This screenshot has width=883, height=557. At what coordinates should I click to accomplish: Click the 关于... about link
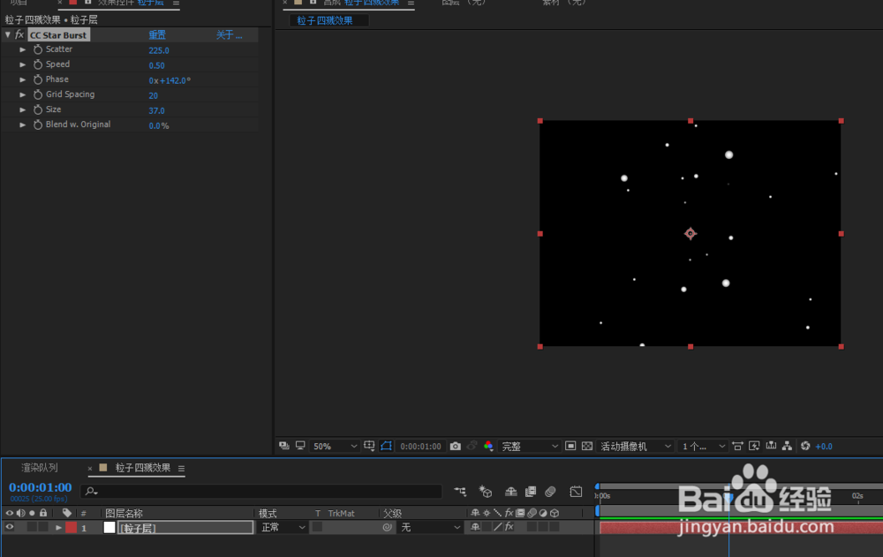click(230, 35)
